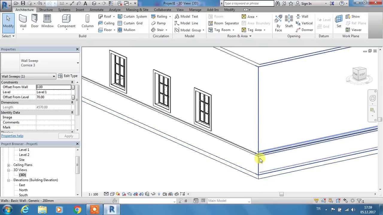Collapse the 3D Views tree node
383x215 pixels.
8,170
